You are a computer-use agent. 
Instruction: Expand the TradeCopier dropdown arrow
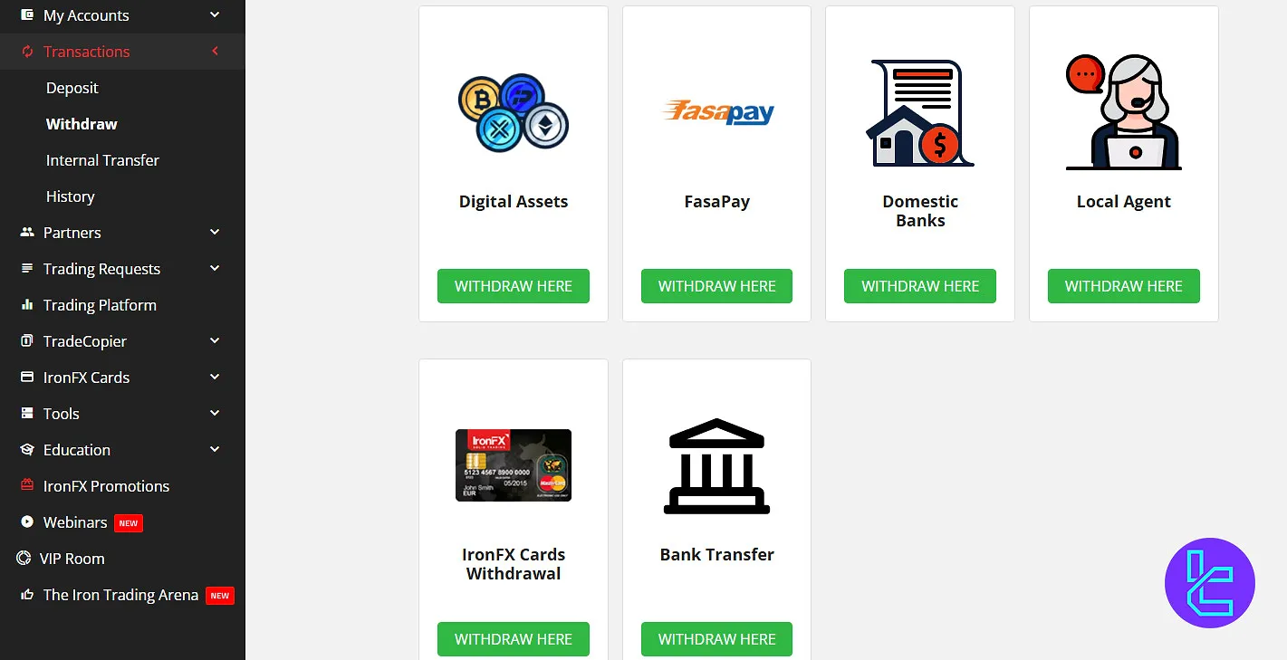tap(215, 341)
